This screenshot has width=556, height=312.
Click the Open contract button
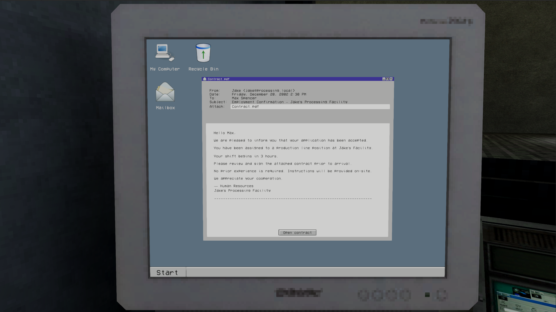click(x=297, y=233)
